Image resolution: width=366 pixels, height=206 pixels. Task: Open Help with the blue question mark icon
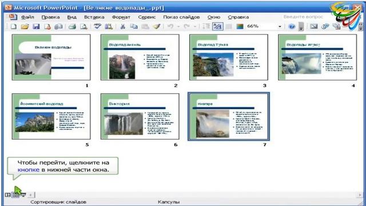[x=292, y=26]
